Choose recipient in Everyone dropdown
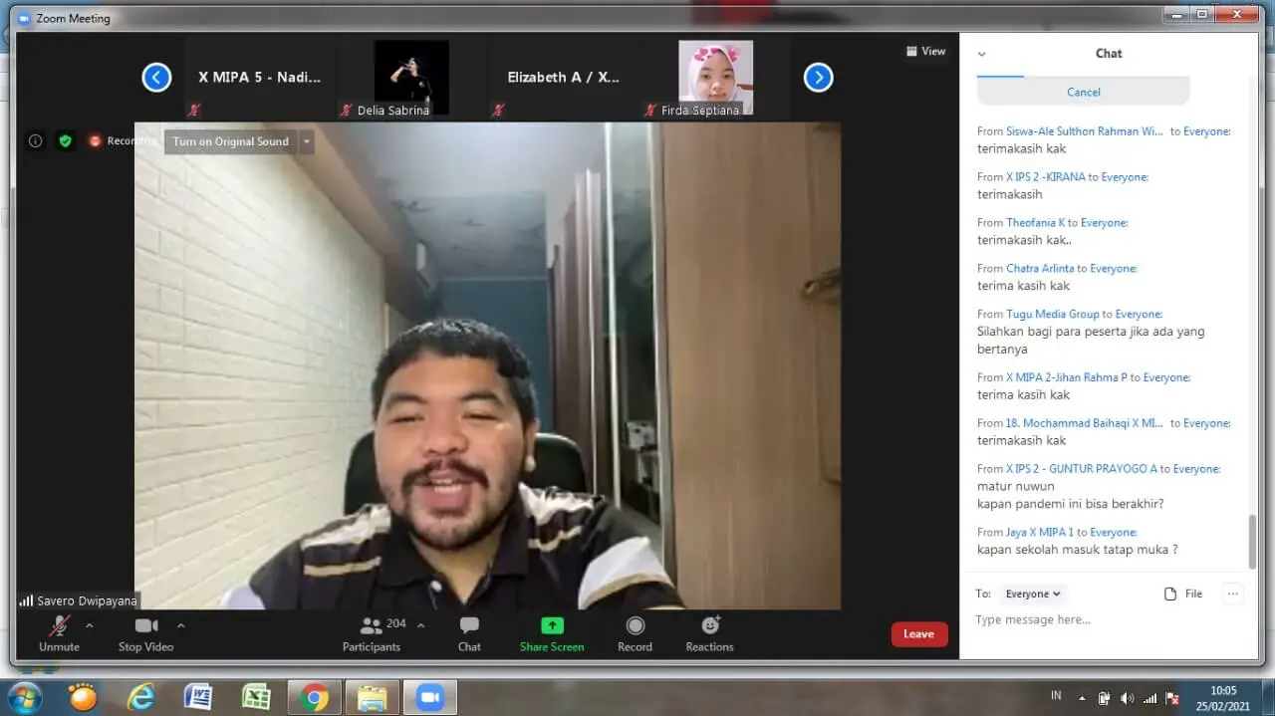 pos(1033,594)
